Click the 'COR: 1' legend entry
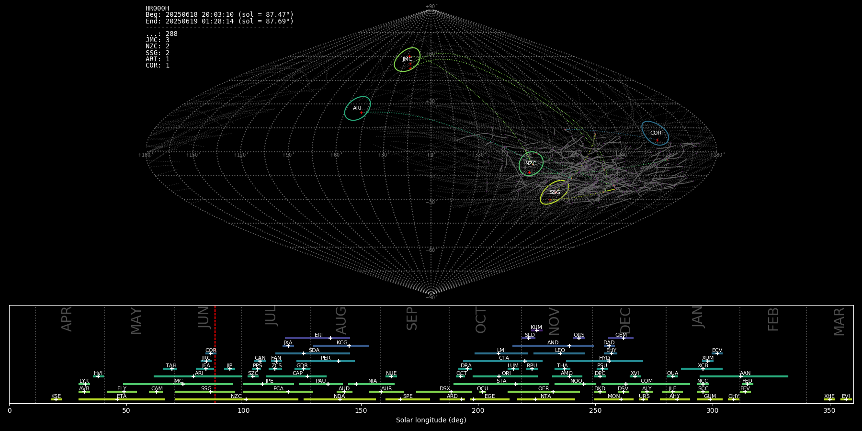 [158, 65]
